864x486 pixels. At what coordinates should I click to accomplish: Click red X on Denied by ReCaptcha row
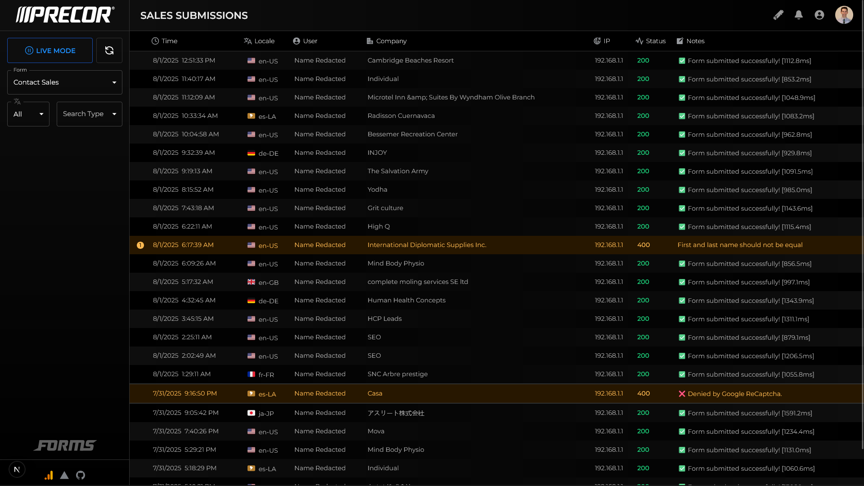(x=682, y=394)
